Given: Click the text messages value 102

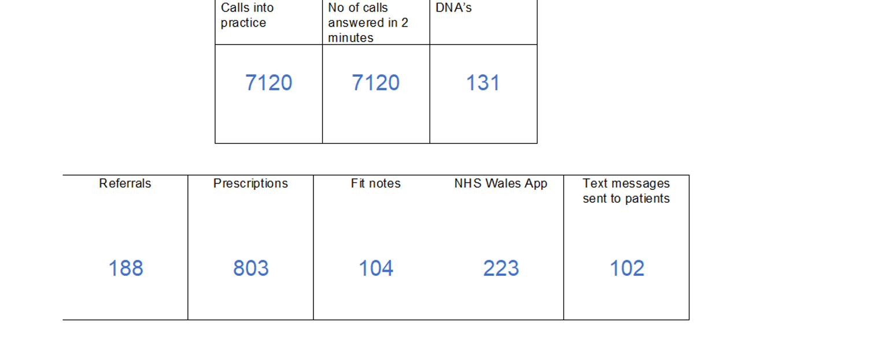Looking at the screenshot, I should tap(626, 268).
